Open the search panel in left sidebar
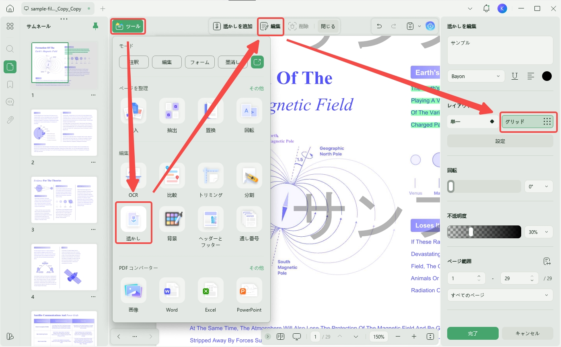This screenshot has width=561, height=347. click(x=10, y=49)
